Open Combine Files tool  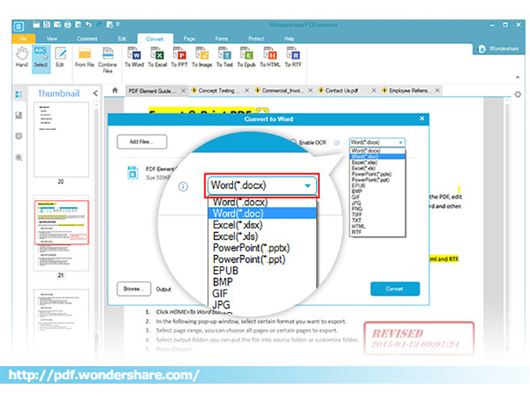(107, 60)
